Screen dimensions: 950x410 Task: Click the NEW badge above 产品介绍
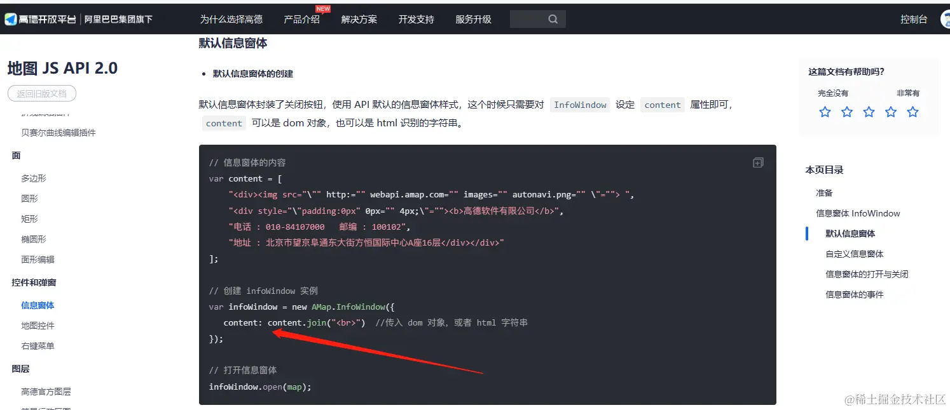coord(324,9)
